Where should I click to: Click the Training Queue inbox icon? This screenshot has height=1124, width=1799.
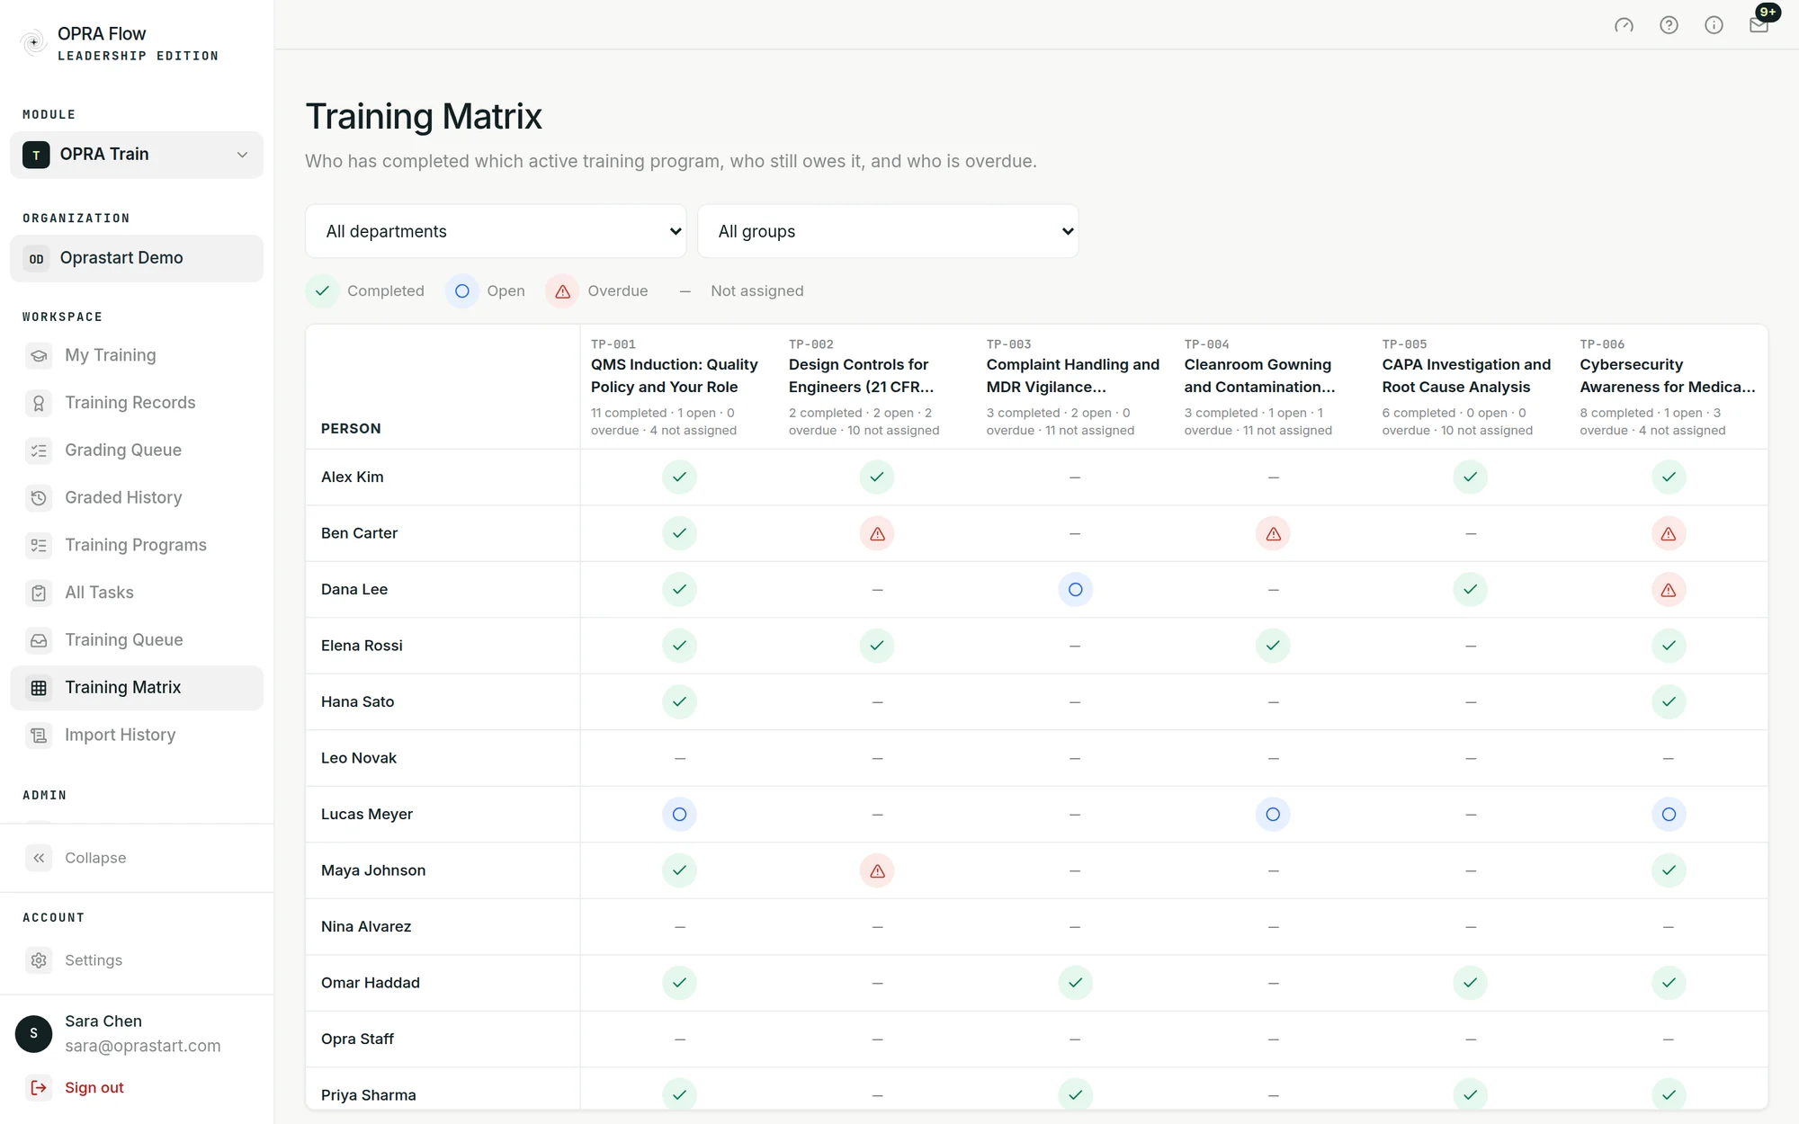(39, 640)
